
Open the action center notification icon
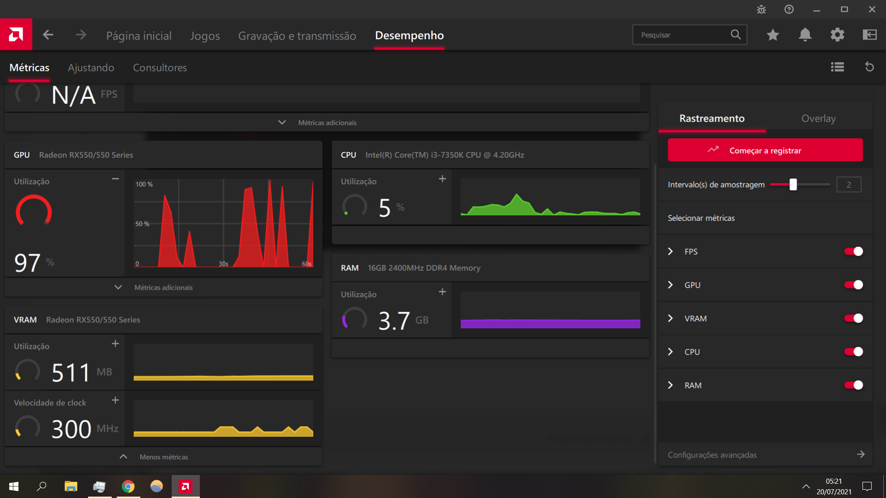[x=867, y=486]
